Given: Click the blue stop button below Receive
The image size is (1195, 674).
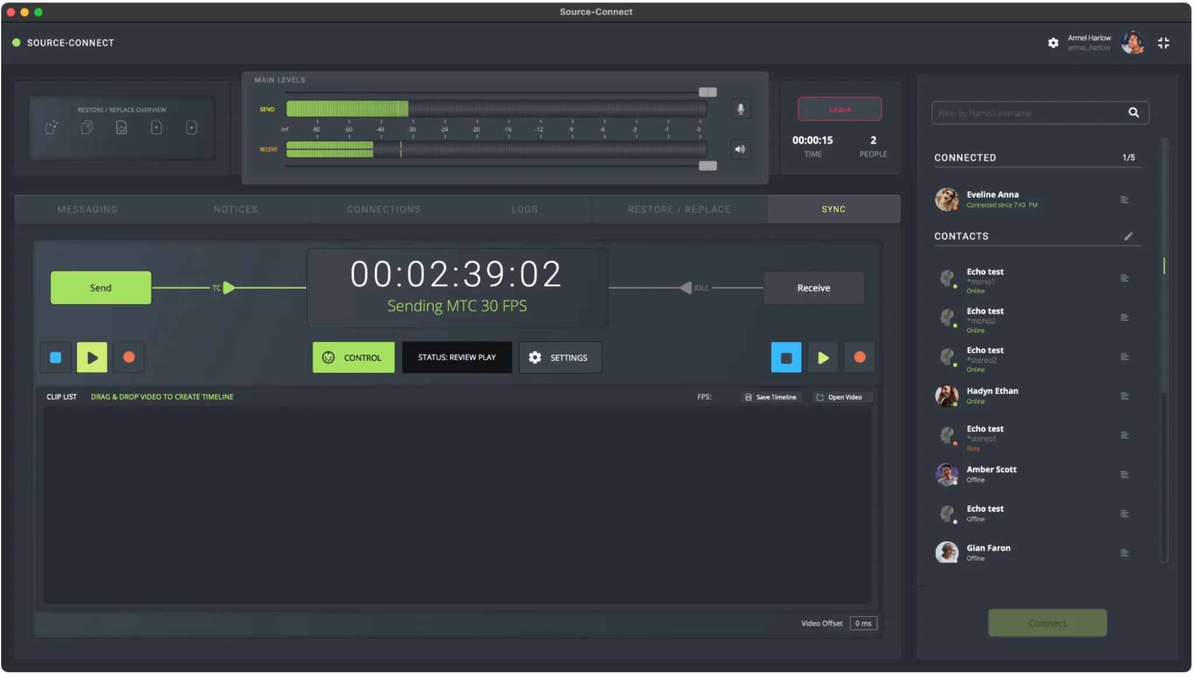Looking at the screenshot, I should click(x=786, y=357).
